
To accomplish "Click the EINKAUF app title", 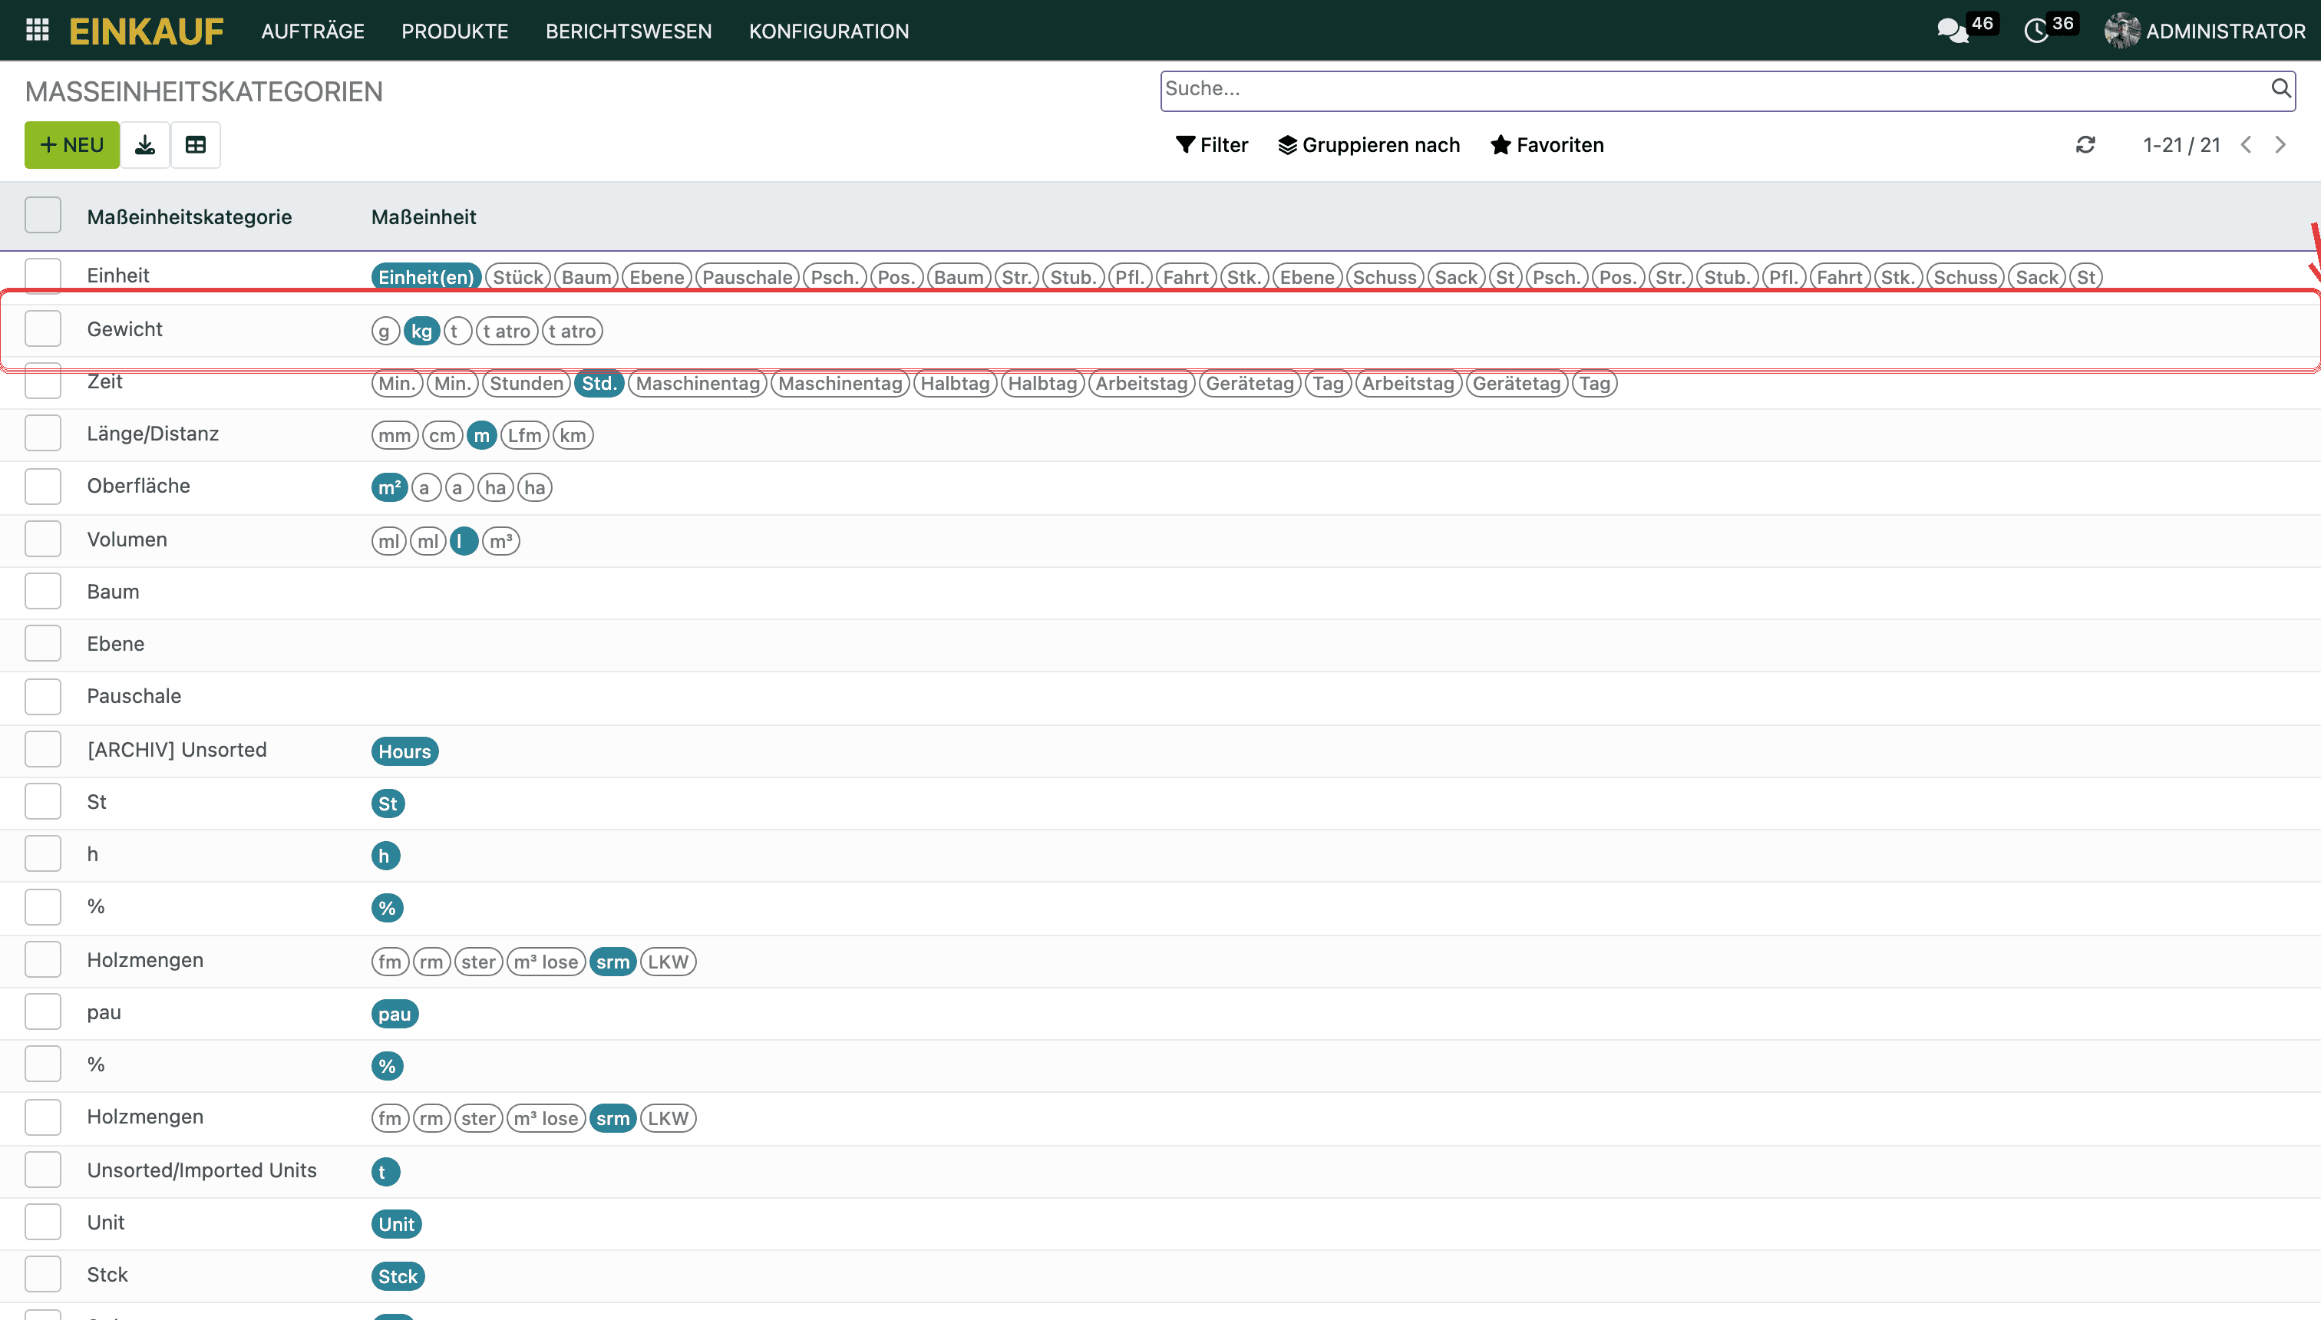I will click(146, 31).
